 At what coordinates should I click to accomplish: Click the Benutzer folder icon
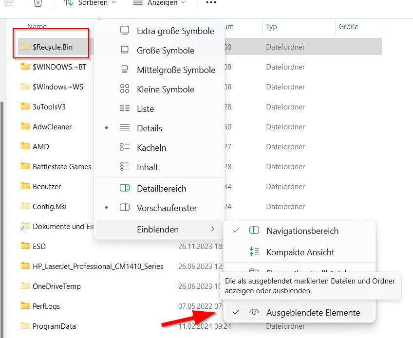[x=25, y=186]
